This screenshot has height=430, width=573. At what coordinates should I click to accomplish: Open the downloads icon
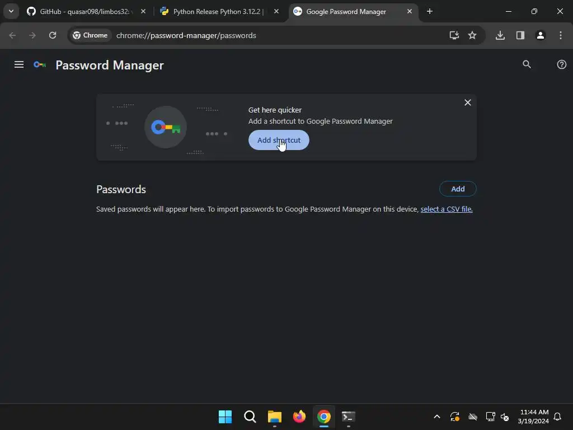click(500, 35)
